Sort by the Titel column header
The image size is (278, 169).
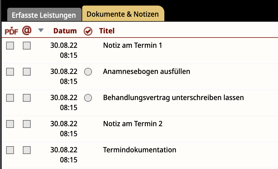tap(107, 31)
